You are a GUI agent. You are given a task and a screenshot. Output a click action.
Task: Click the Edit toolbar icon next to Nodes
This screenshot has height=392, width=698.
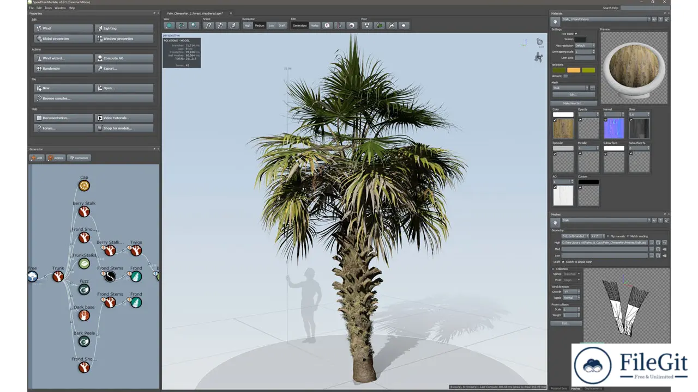click(327, 25)
